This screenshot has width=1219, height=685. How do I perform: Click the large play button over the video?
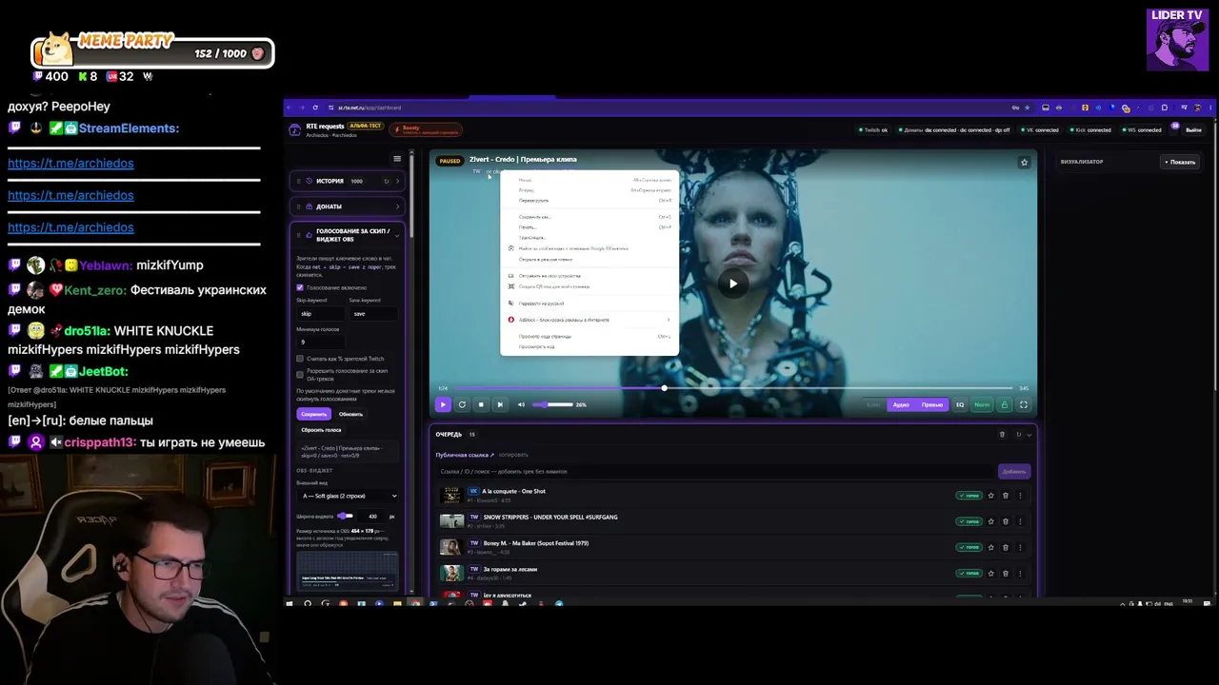732,283
